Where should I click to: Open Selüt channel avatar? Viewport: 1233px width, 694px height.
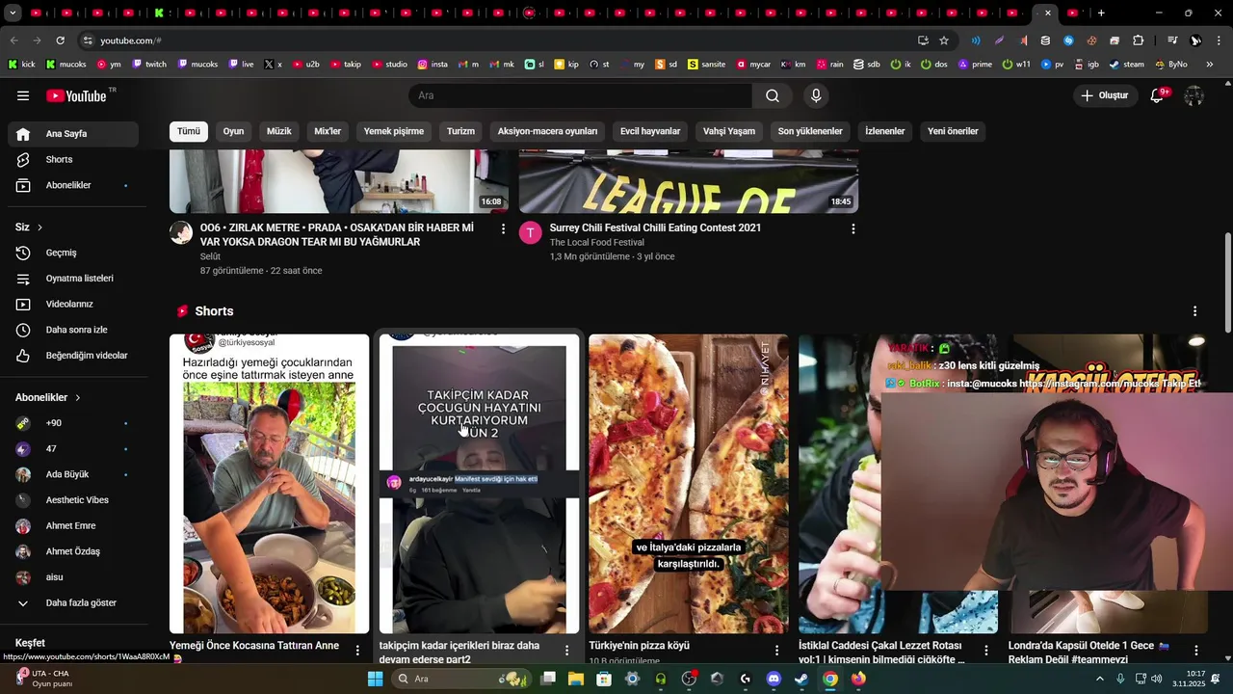(x=181, y=232)
